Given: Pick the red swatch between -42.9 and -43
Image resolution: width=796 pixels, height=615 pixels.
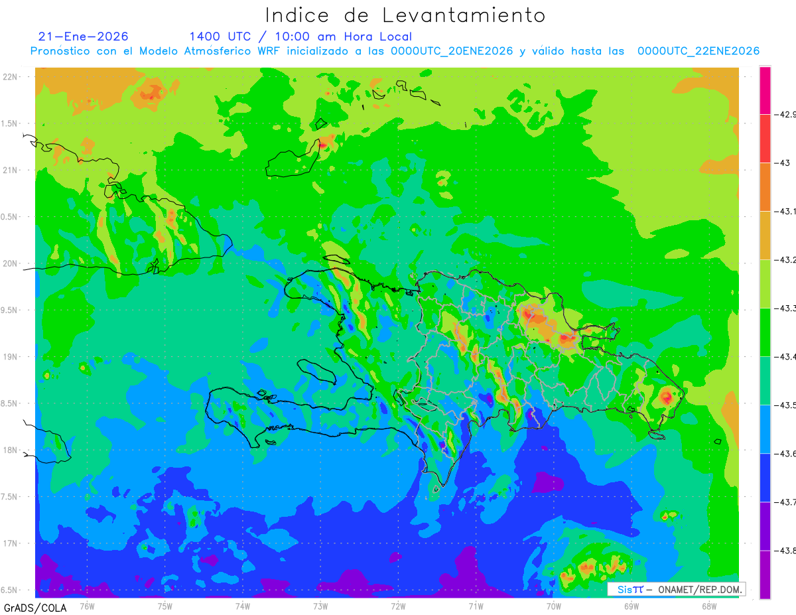Looking at the screenshot, I should [765, 139].
